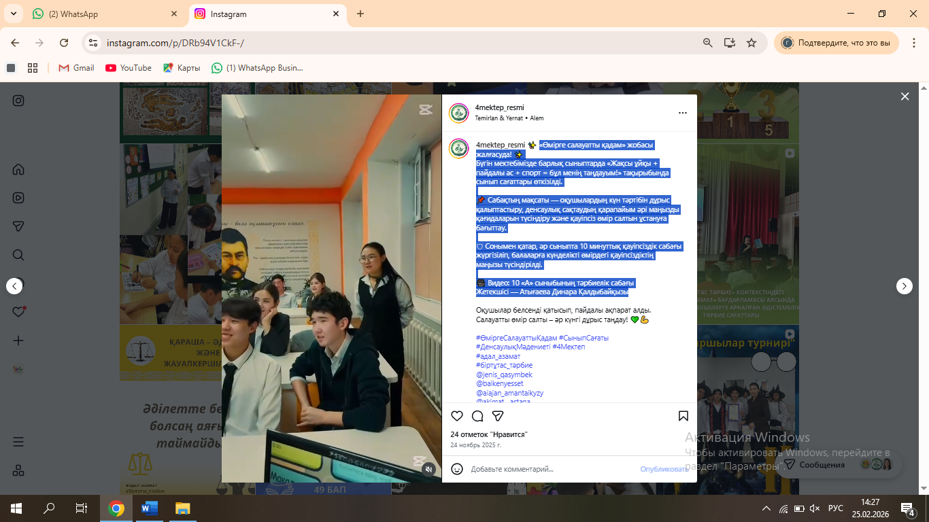Share the post with the paper plane icon
The image size is (929, 522).
[x=498, y=416]
